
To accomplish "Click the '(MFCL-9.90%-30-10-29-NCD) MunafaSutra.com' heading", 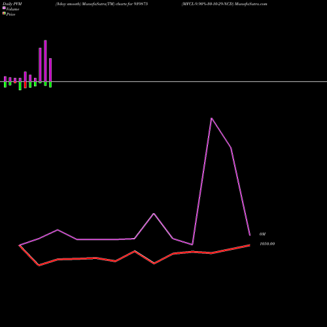I will [x=224, y=4].
